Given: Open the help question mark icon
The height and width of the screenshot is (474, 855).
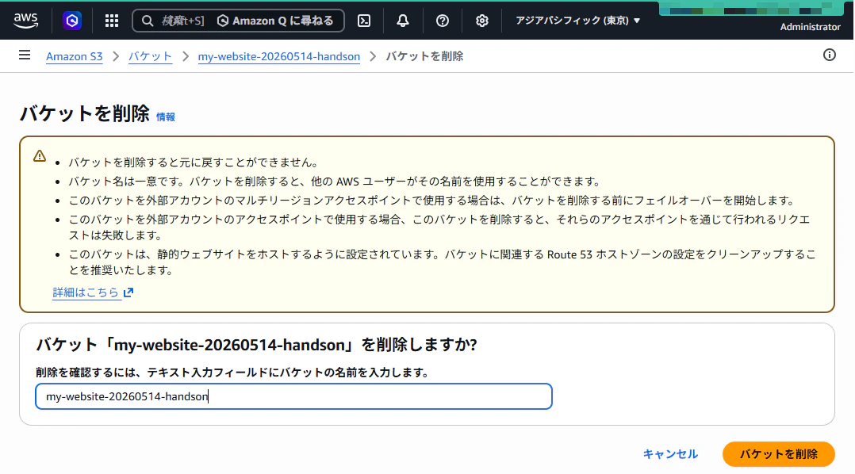Looking at the screenshot, I should click(443, 21).
